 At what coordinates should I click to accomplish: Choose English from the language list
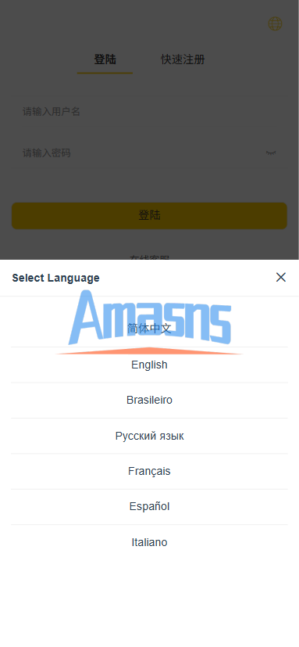[x=150, y=365]
